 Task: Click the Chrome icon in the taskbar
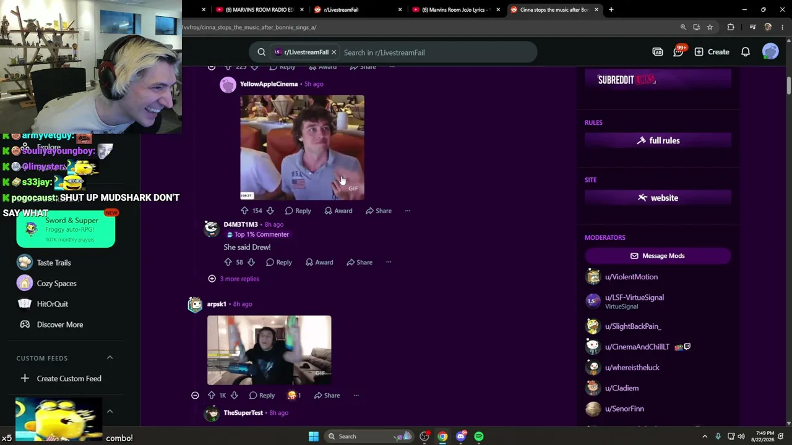click(x=442, y=436)
